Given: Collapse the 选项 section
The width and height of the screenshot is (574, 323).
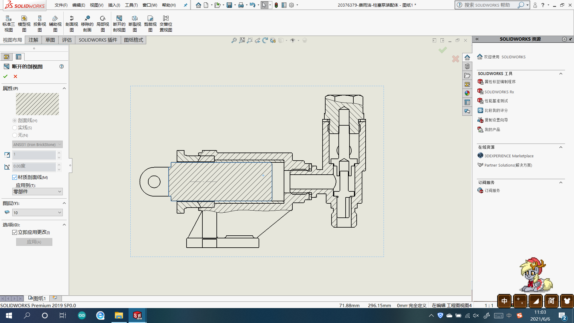Looking at the screenshot, I should click(x=64, y=225).
